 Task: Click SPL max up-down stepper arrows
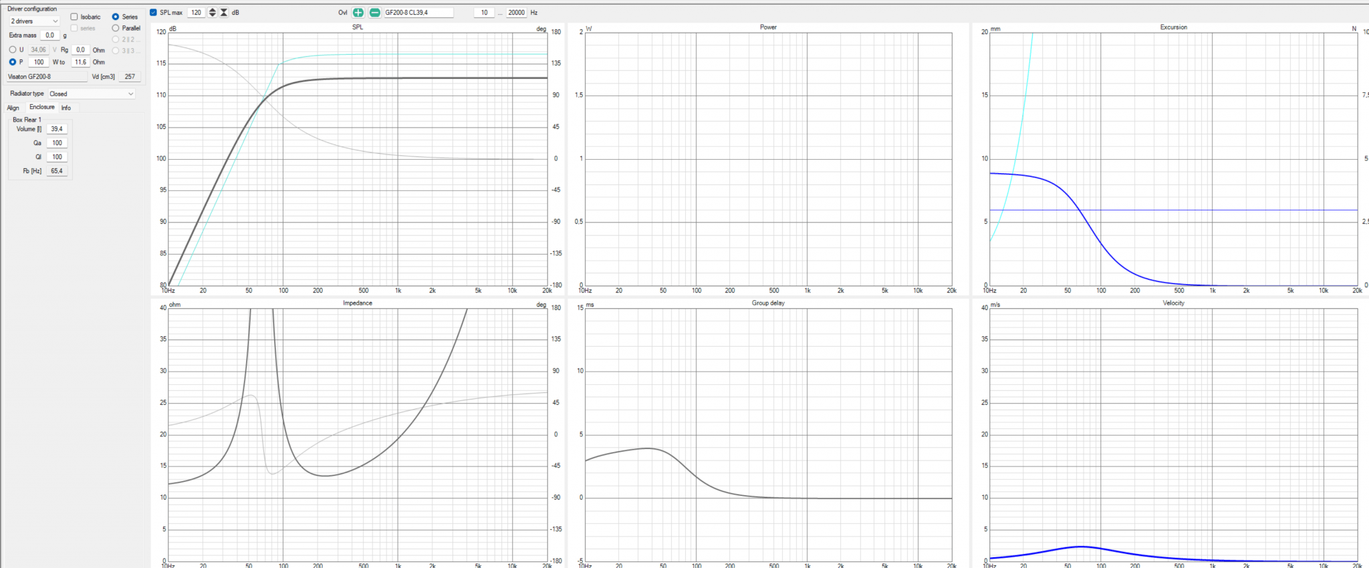point(213,13)
